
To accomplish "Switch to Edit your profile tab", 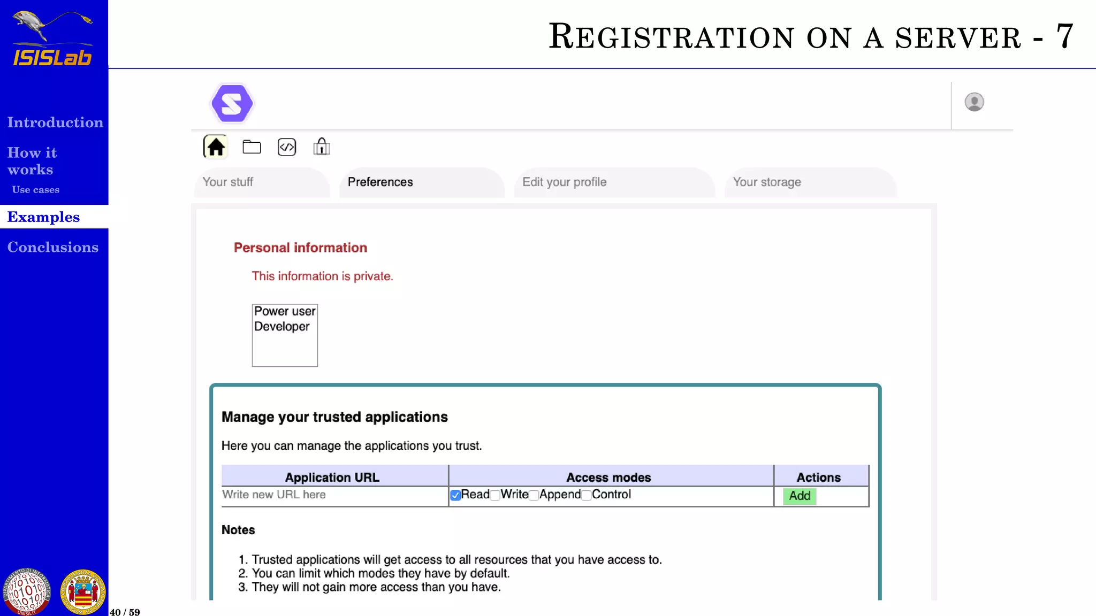I will click(x=564, y=182).
